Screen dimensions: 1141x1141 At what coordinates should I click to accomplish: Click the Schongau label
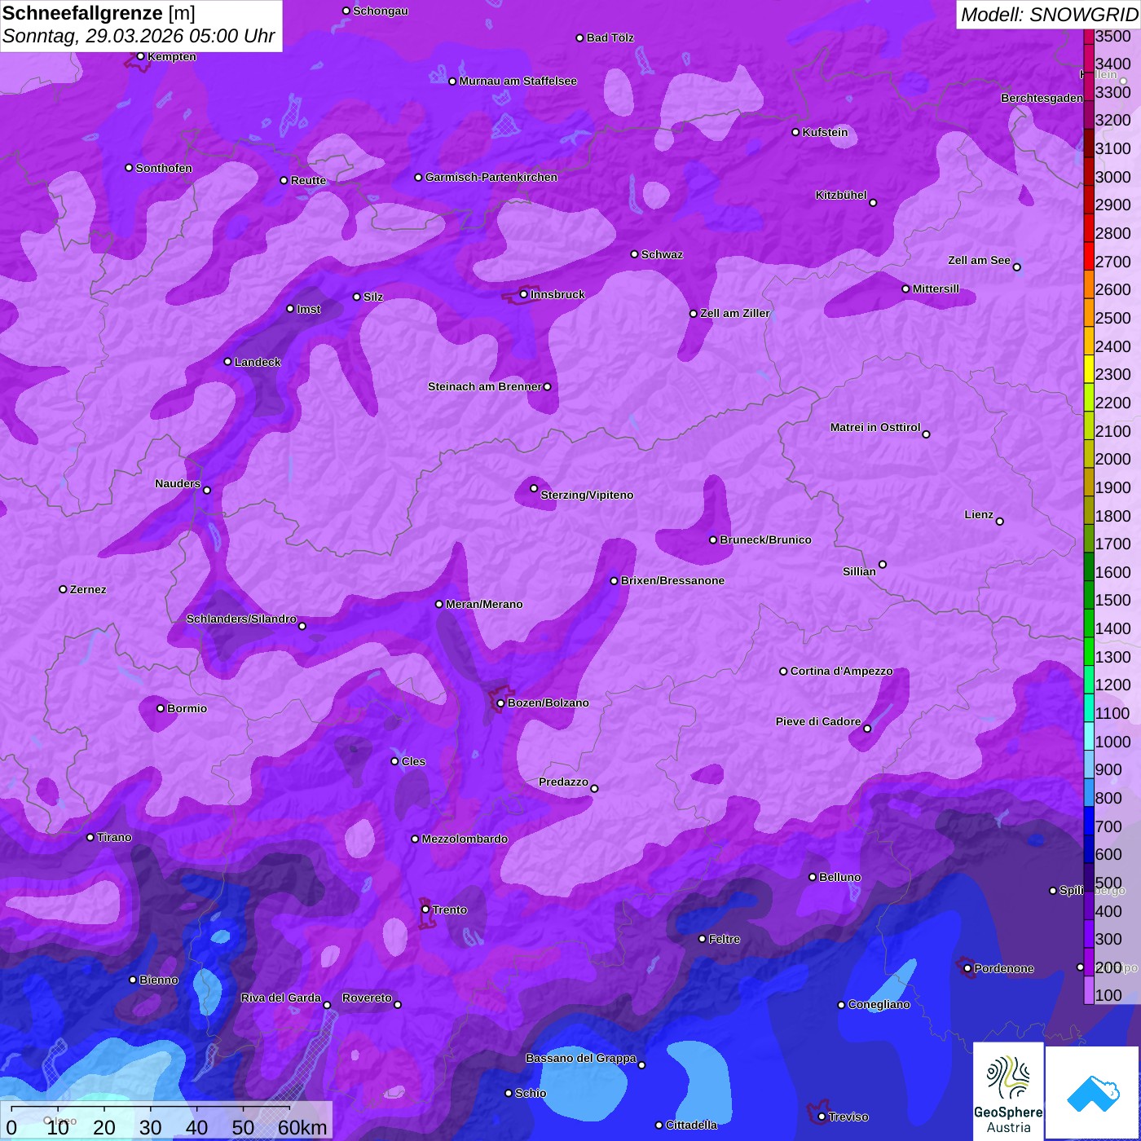point(380,11)
